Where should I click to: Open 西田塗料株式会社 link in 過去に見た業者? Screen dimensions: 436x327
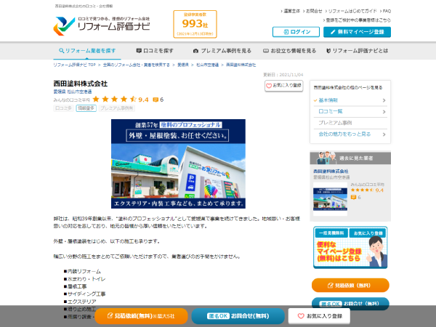331,171
